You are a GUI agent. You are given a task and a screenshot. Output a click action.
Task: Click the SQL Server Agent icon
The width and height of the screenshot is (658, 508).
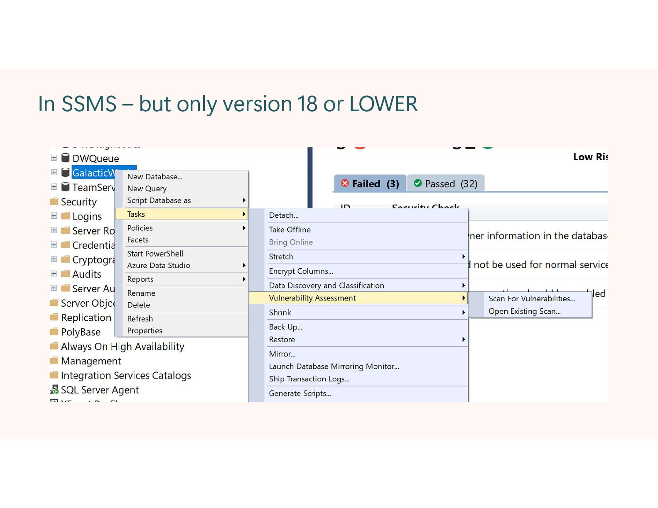pyautogui.click(x=54, y=389)
